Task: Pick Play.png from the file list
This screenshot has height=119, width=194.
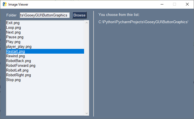Action: point(13,42)
